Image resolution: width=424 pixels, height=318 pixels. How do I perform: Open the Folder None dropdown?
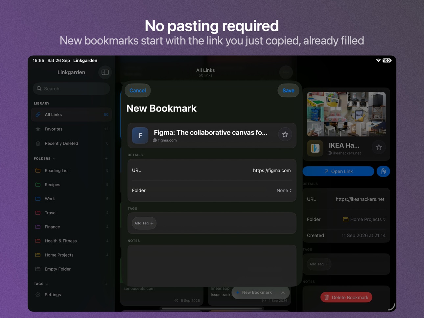click(x=284, y=190)
